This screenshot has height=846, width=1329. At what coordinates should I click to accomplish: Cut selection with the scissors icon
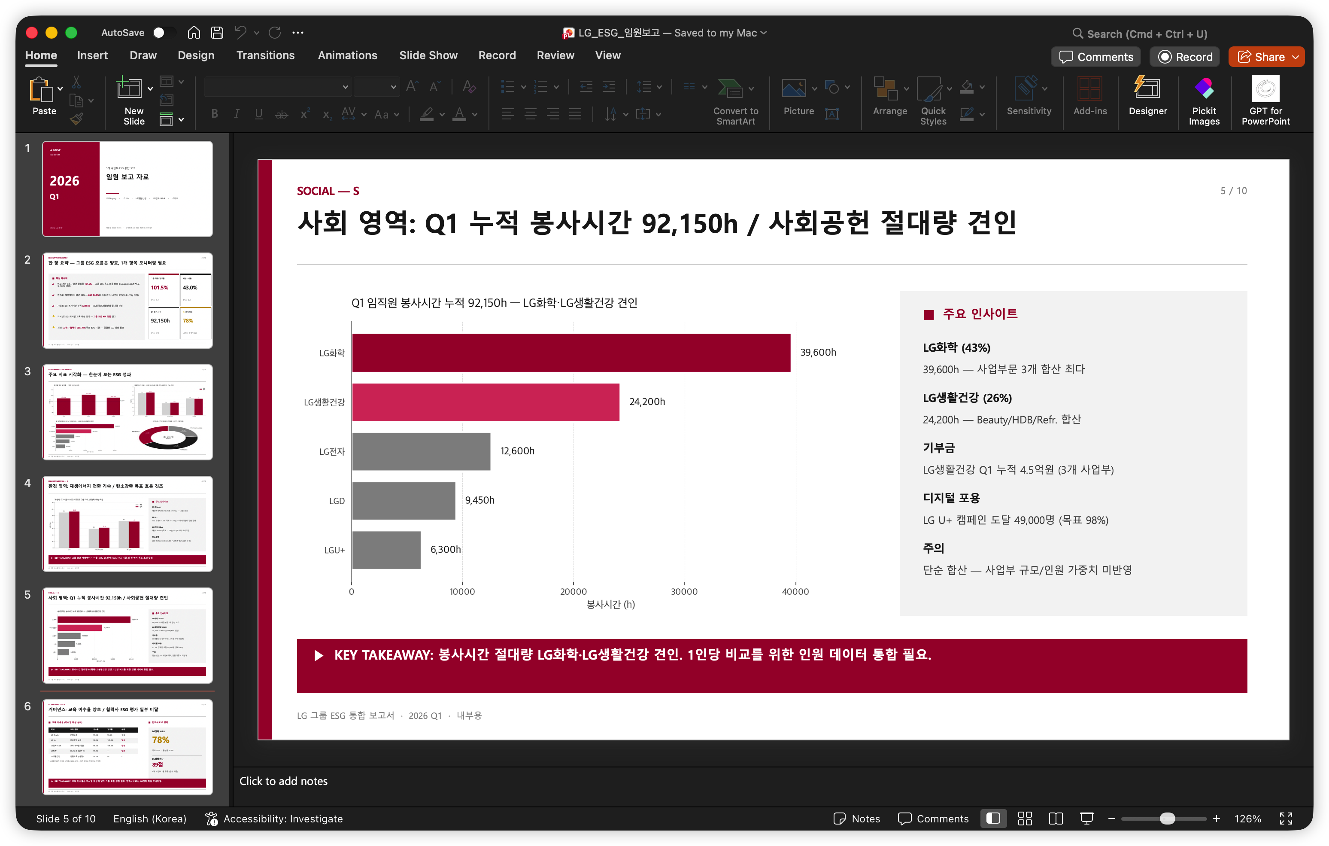click(77, 82)
